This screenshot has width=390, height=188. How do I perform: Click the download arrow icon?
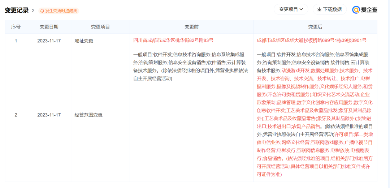319,9
